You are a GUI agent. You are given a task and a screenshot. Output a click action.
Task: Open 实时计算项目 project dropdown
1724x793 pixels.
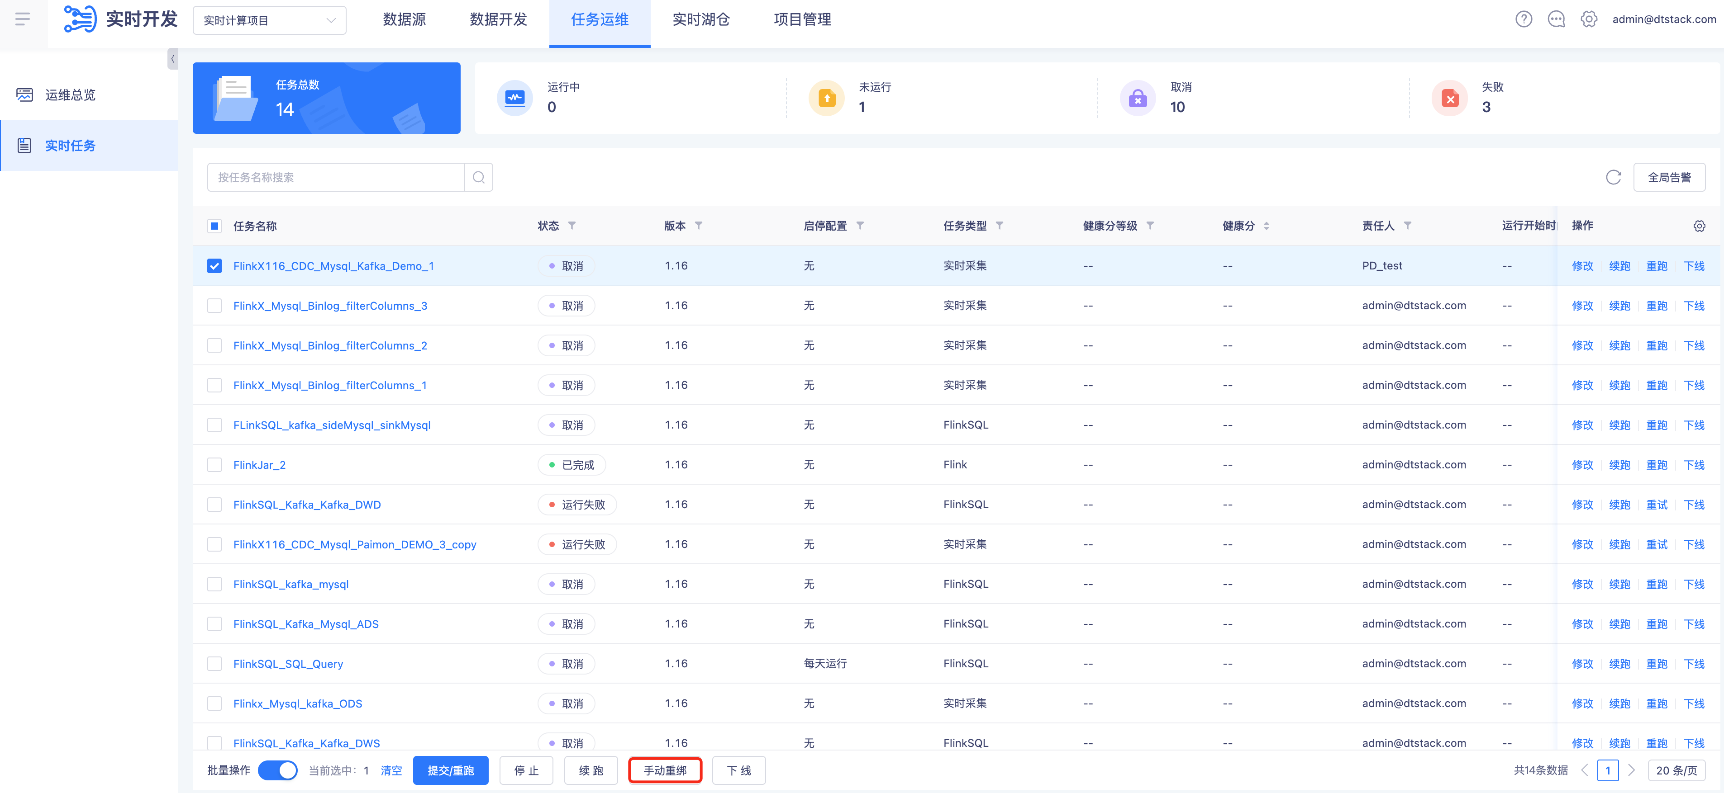pos(270,20)
